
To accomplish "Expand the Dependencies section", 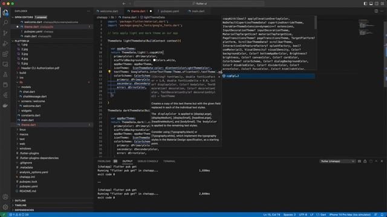I will click(24, 210).
